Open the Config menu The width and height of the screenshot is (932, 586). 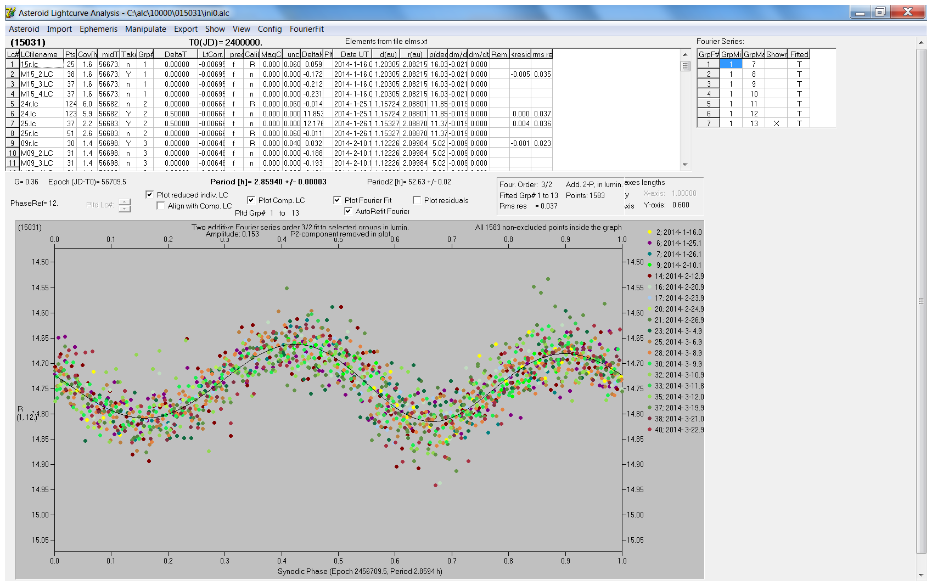click(x=270, y=29)
